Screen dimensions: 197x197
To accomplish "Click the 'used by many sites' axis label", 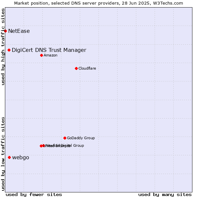I will pos(165,195).
